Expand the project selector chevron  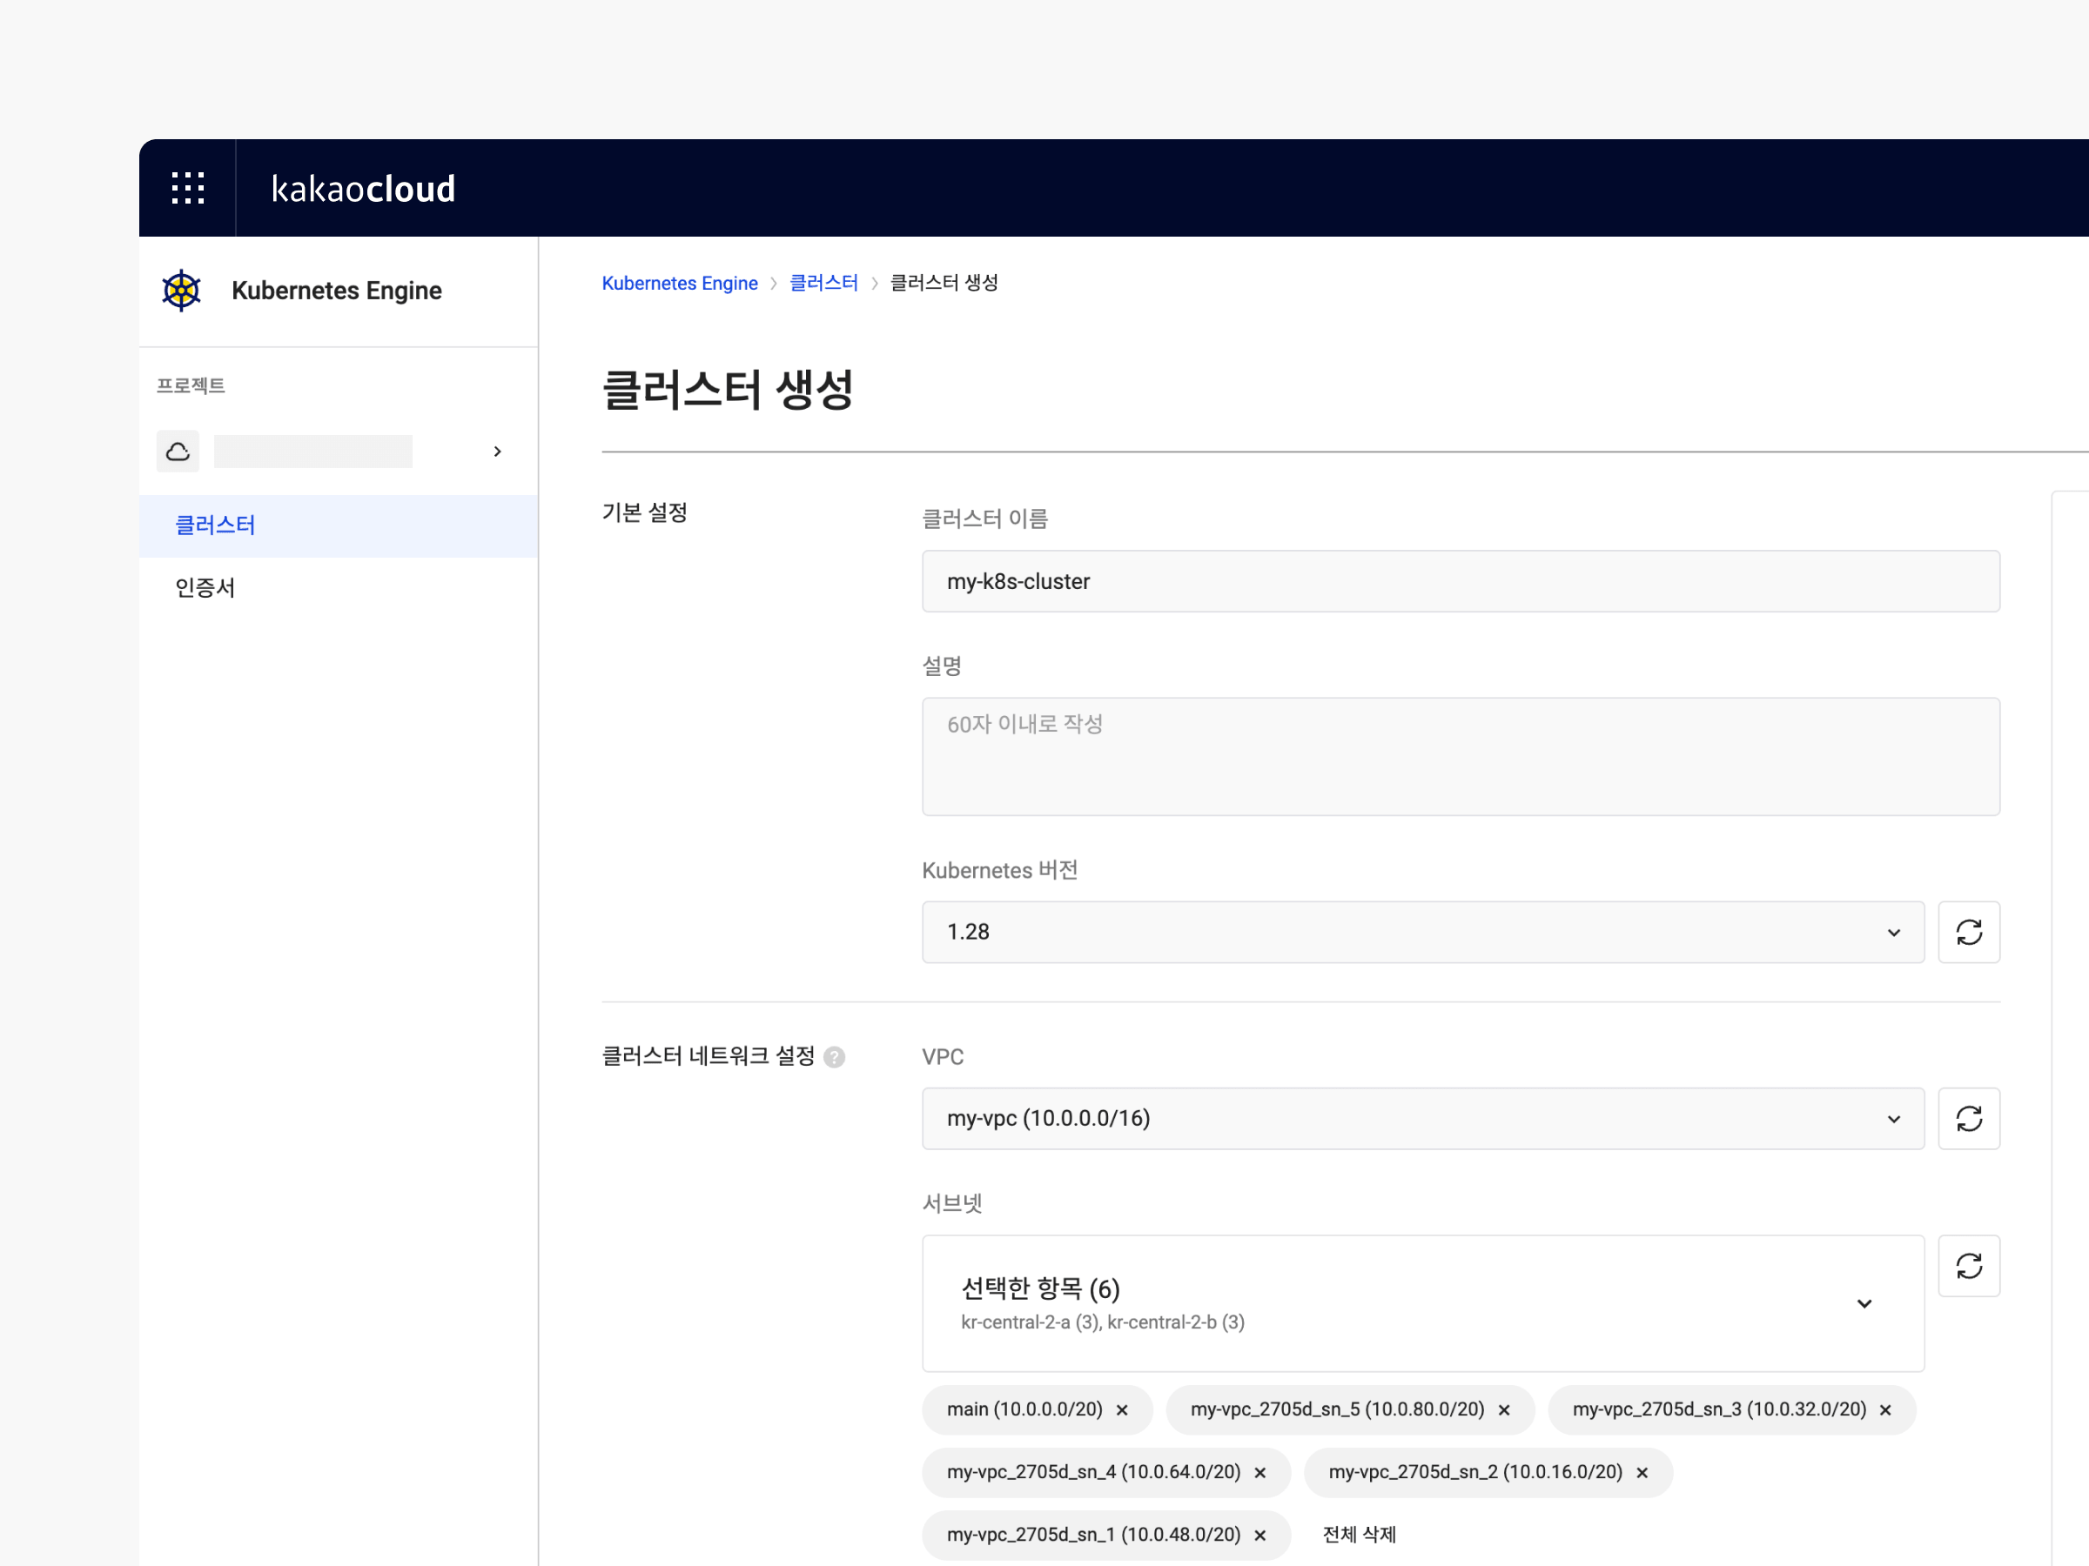pos(498,452)
